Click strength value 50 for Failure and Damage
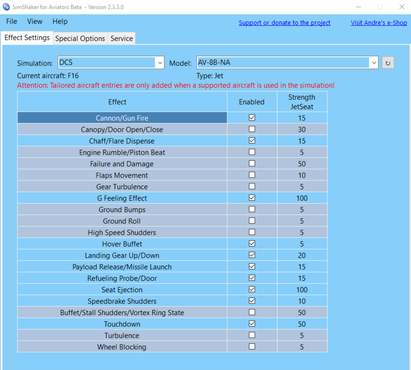411x370 pixels. [301, 164]
